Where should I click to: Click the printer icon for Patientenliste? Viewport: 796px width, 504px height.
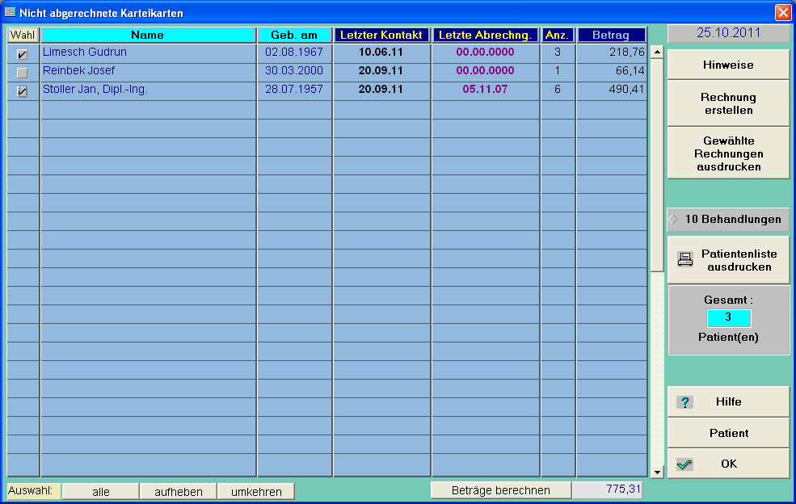point(685,259)
